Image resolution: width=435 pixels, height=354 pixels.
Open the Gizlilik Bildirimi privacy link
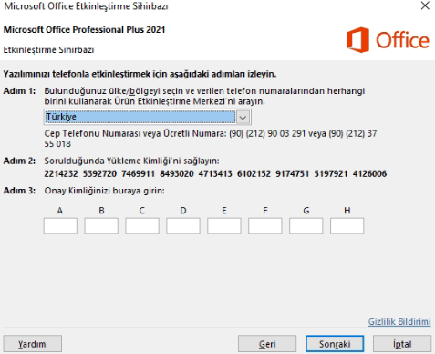point(399,321)
